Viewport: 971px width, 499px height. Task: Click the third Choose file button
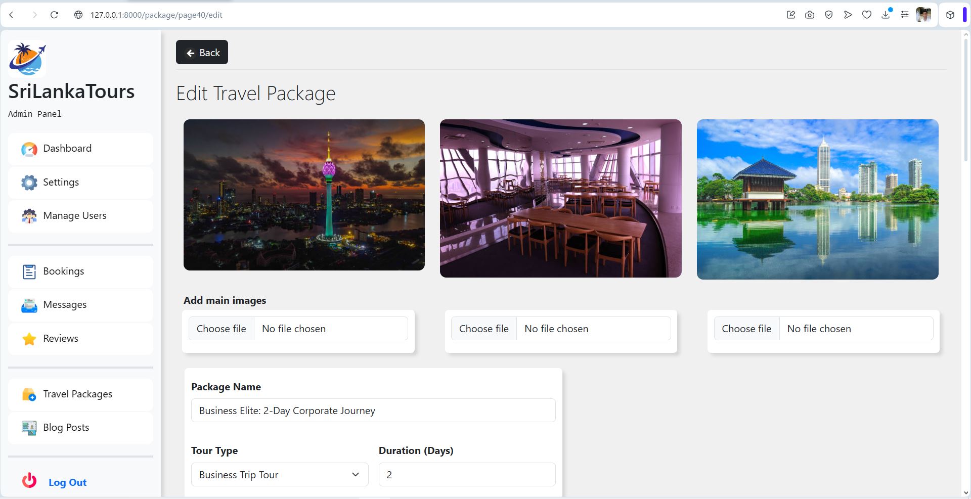pos(746,329)
